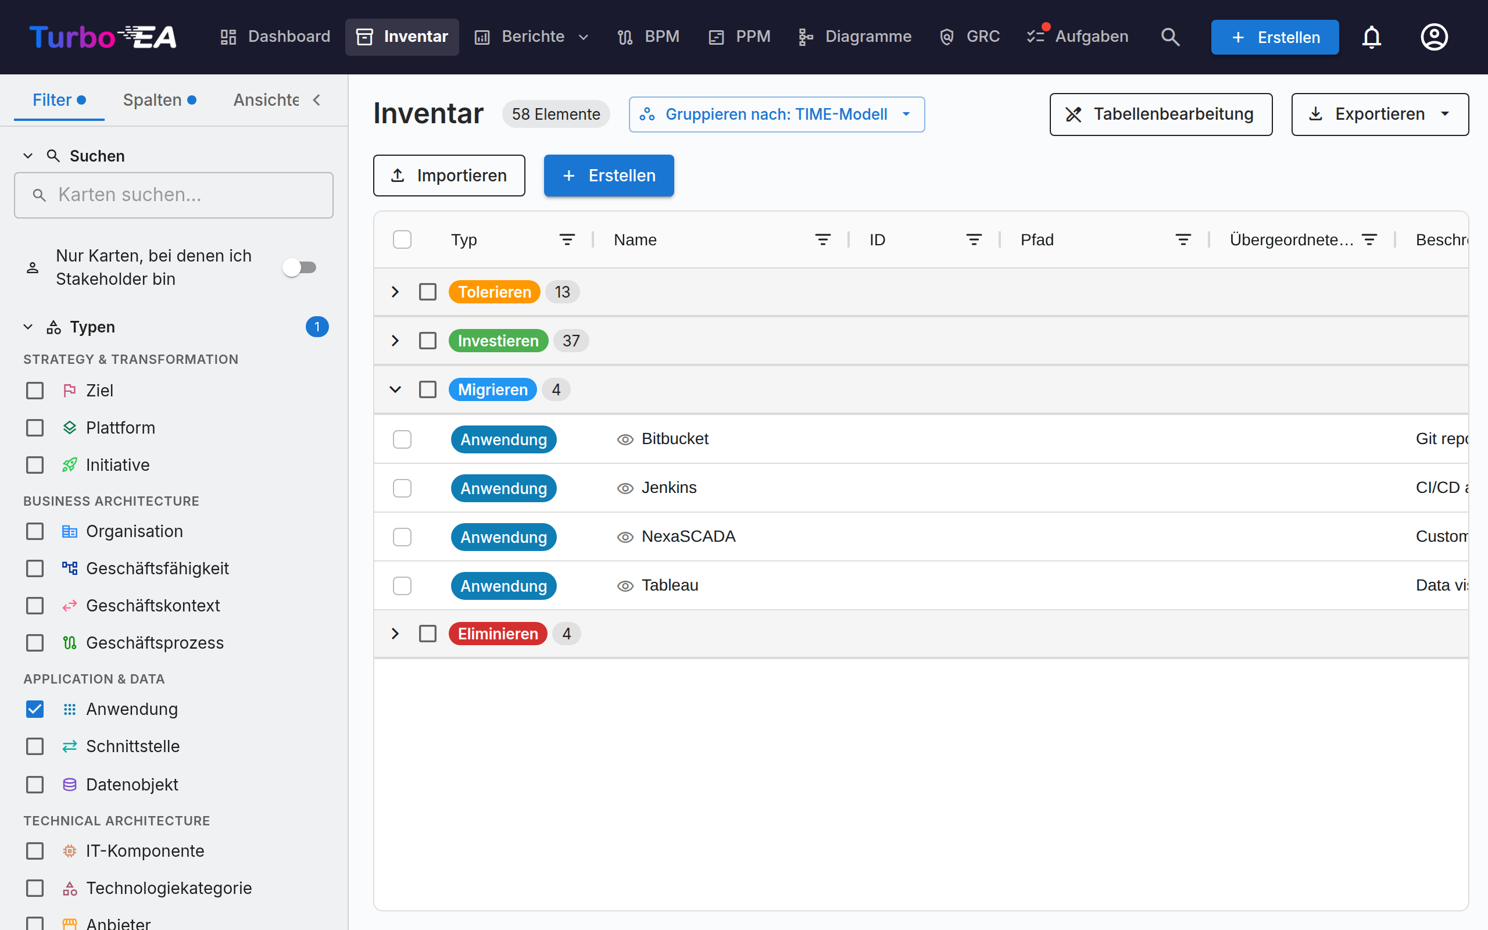Click Erstellen in the top navigation bar
This screenshot has width=1488, height=930.
coord(1275,37)
